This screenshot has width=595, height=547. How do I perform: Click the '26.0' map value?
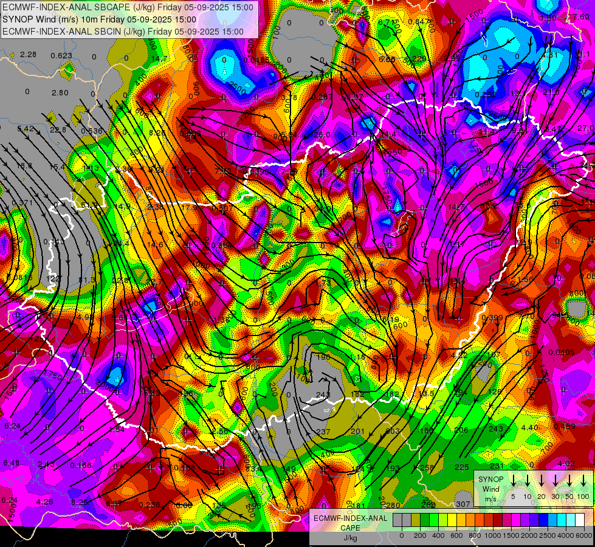pyautogui.click(x=322, y=135)
